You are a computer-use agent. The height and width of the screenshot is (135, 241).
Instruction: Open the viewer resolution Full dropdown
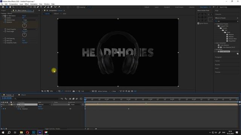(x=86, y=91)
